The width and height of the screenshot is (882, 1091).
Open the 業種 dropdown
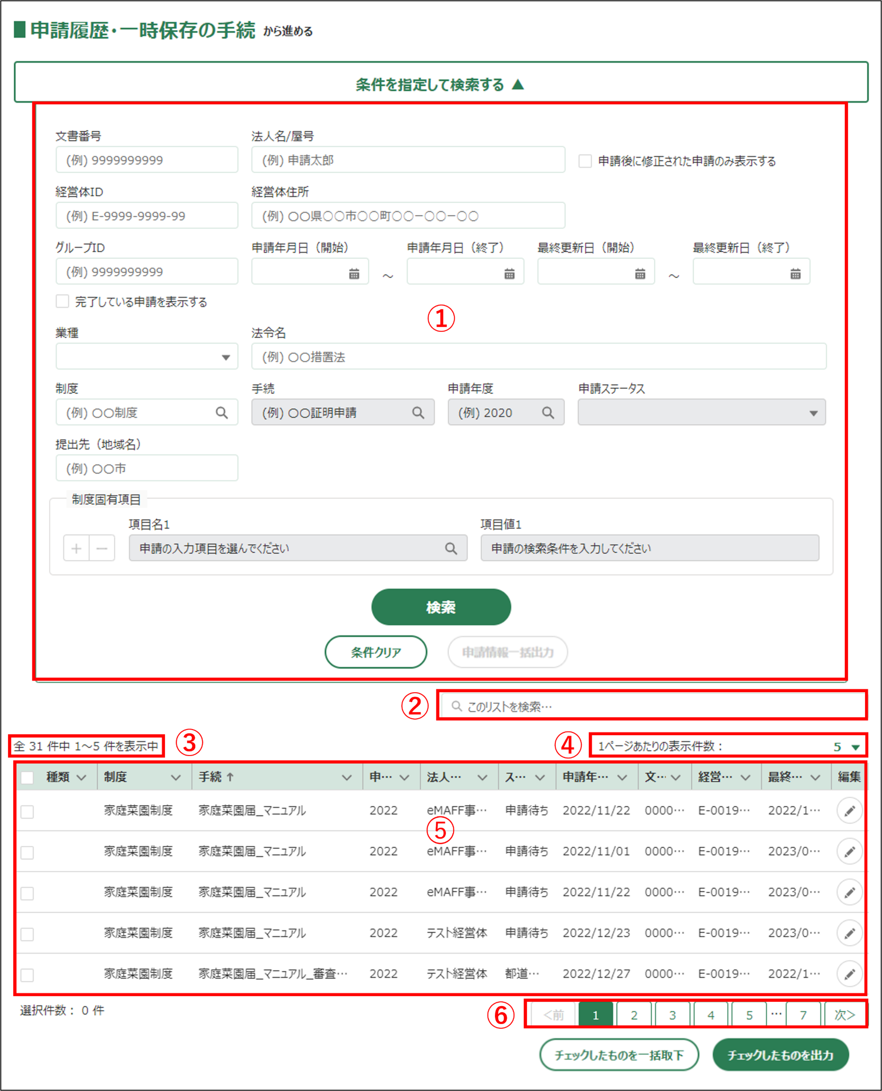tap(147, 357)
